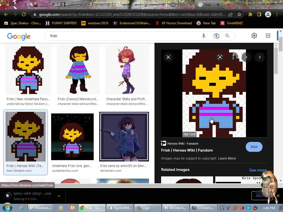The width and height of the screenshot is (283, 212).
Task: Open the VineMEMZ bookmark
Action: click(232, 23)
